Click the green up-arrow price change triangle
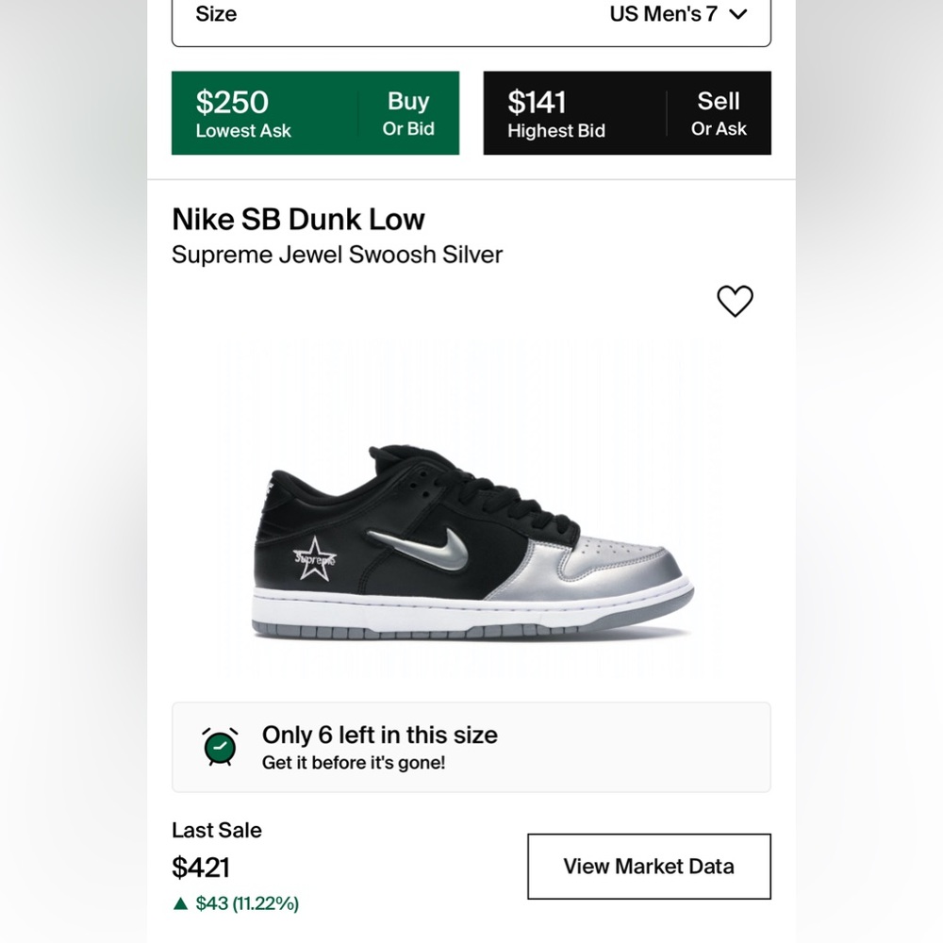This screenshot has width=943, height=943. 181,903
